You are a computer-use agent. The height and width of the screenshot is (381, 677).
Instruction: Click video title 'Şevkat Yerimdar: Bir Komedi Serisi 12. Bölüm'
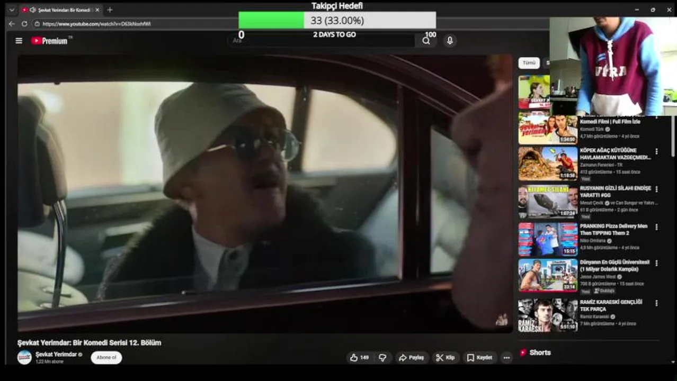(x=89, y=343)
